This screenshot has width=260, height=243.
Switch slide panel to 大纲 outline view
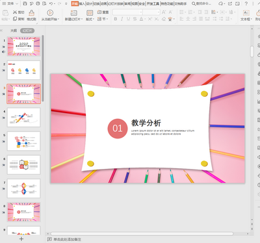(x=14, y=31)
